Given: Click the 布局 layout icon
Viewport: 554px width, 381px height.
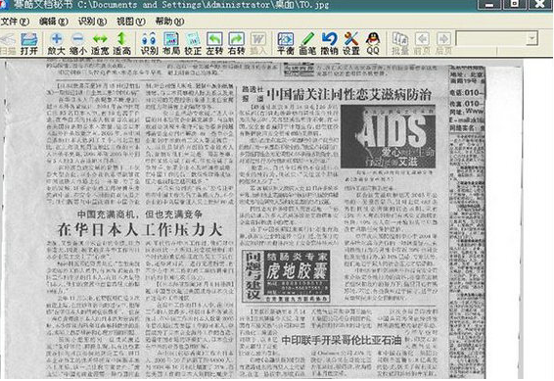Looking at the screenshot, I should 171,44.
